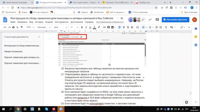Viewport: 200px width, 112px height.
Task: Align text center
Action: [124, 27]
